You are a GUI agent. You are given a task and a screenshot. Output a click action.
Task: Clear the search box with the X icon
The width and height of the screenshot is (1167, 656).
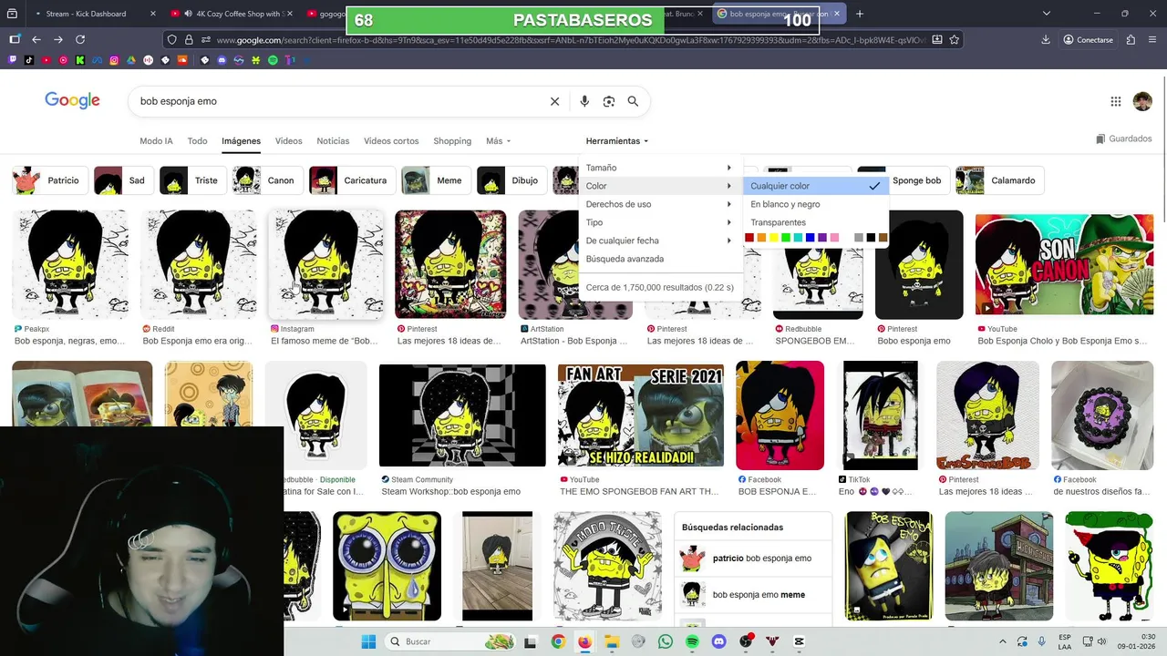pyautogui.click(x=554, y=101)
